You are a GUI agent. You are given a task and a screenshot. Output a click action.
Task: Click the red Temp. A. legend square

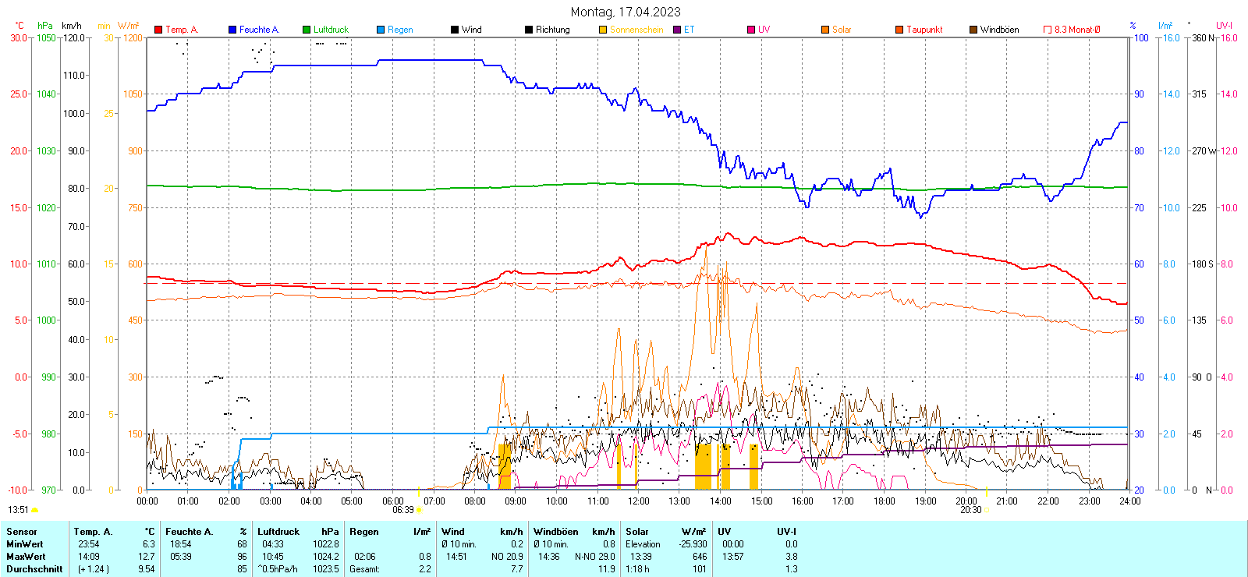click(x=158, y=30)
